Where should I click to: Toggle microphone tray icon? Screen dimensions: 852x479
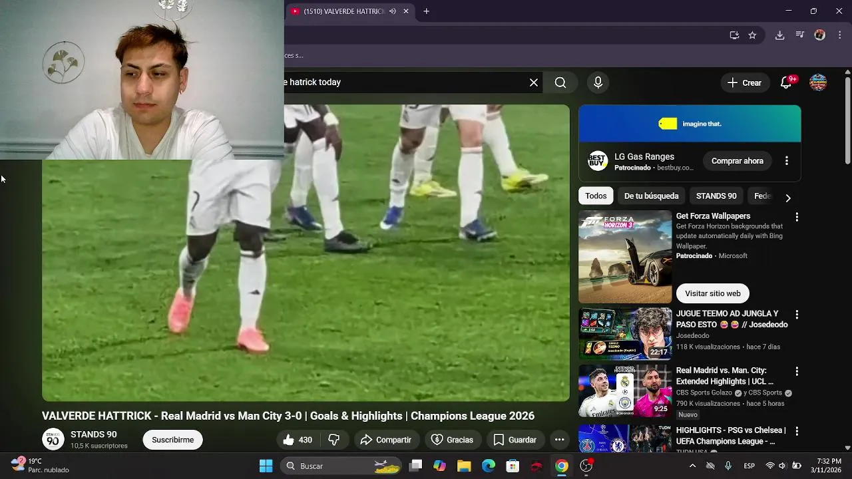(728, 466)
